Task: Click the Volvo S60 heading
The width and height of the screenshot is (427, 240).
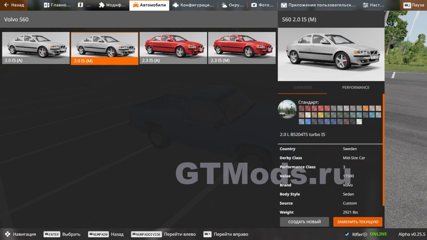Action: point(16,19)
